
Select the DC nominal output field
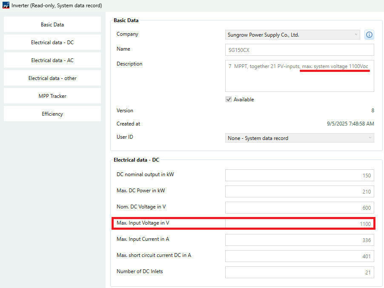[299, 175]
